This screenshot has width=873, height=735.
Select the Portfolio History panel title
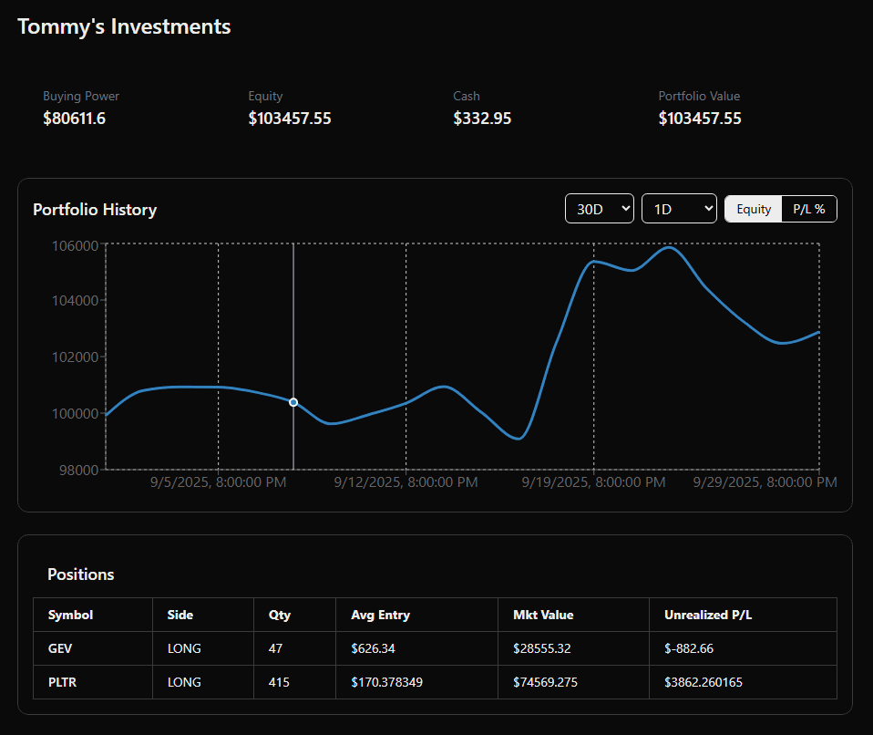click(95, 209)
